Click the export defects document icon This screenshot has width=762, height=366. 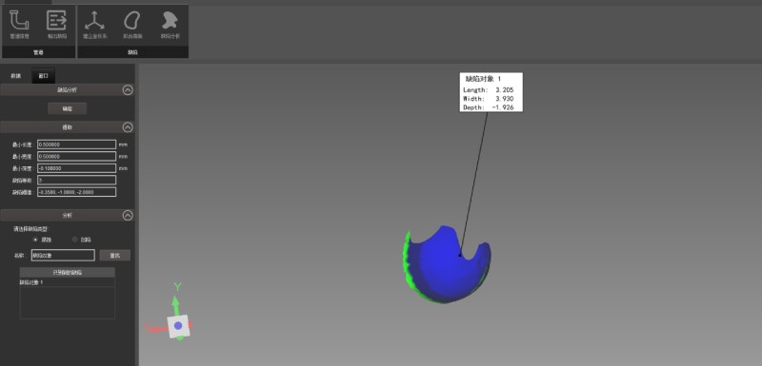tap(57, 21)
